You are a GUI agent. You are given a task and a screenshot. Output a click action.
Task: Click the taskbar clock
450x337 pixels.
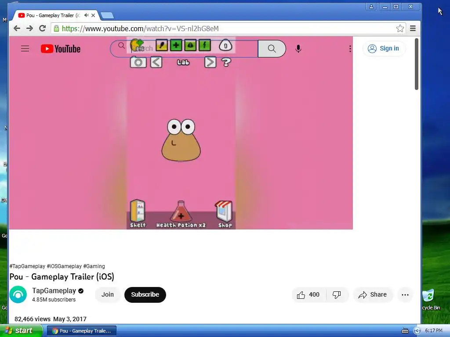[434, 331]
